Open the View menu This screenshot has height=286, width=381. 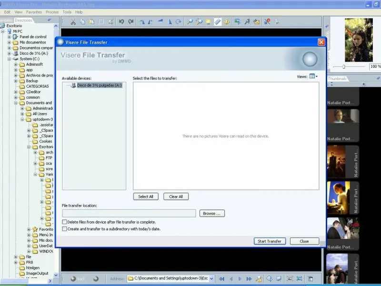click(18, 12)
